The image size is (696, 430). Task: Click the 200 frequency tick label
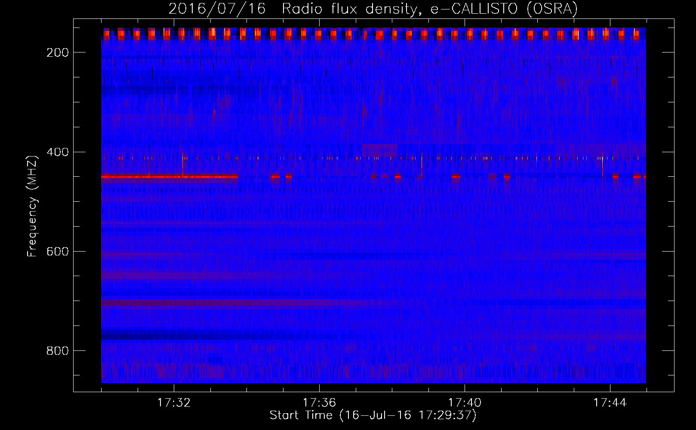pos(58,52)
